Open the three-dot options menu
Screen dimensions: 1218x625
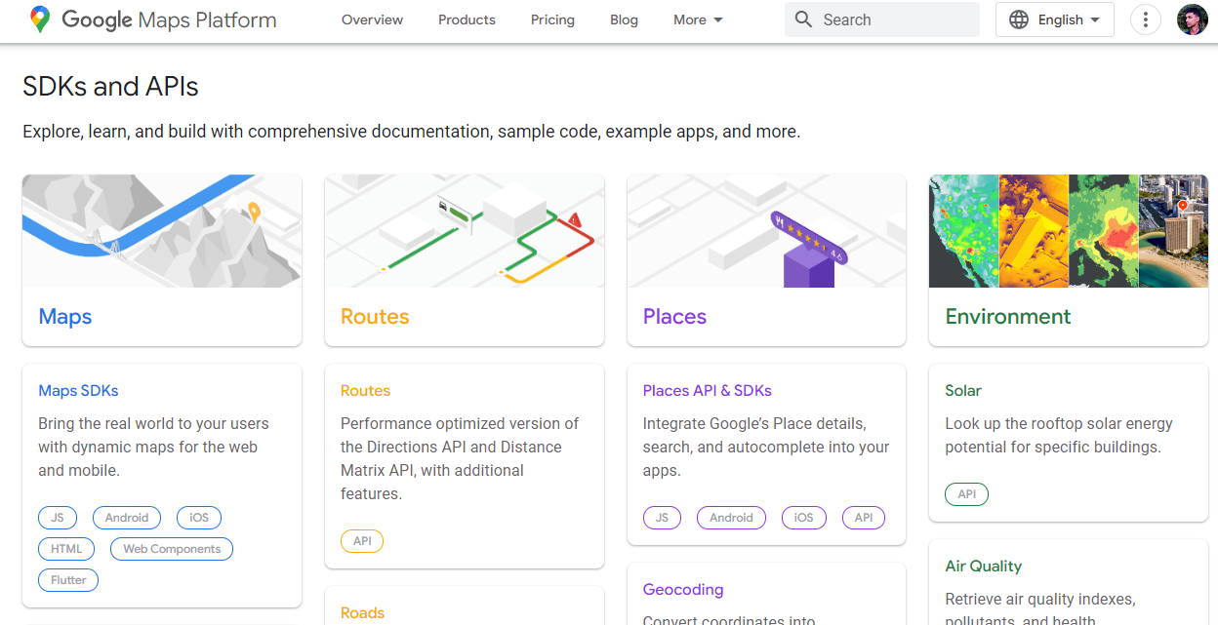coord(1145,20)
